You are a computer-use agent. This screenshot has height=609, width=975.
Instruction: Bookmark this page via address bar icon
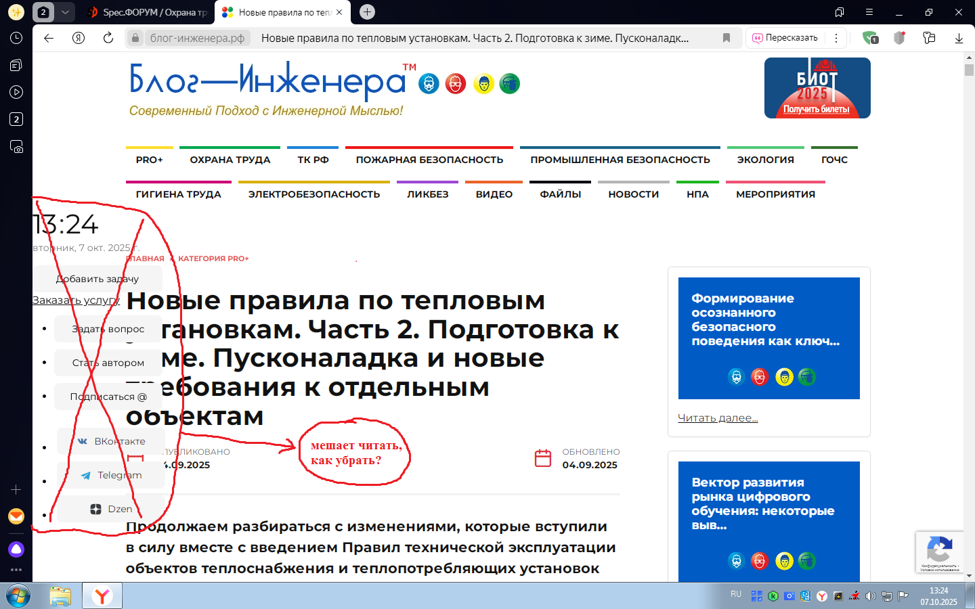pos(727,38)
